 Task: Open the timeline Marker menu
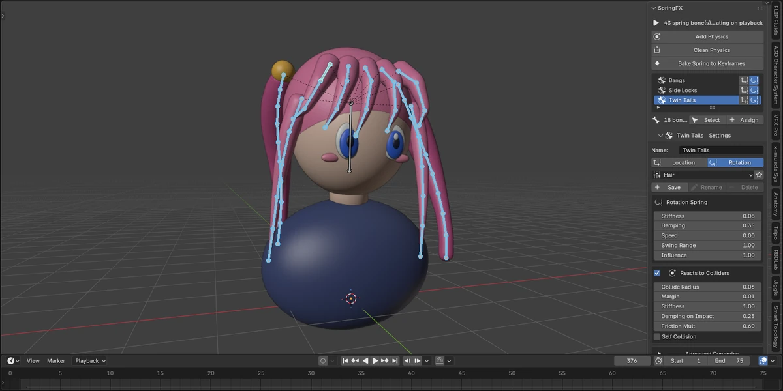point(56,360)
